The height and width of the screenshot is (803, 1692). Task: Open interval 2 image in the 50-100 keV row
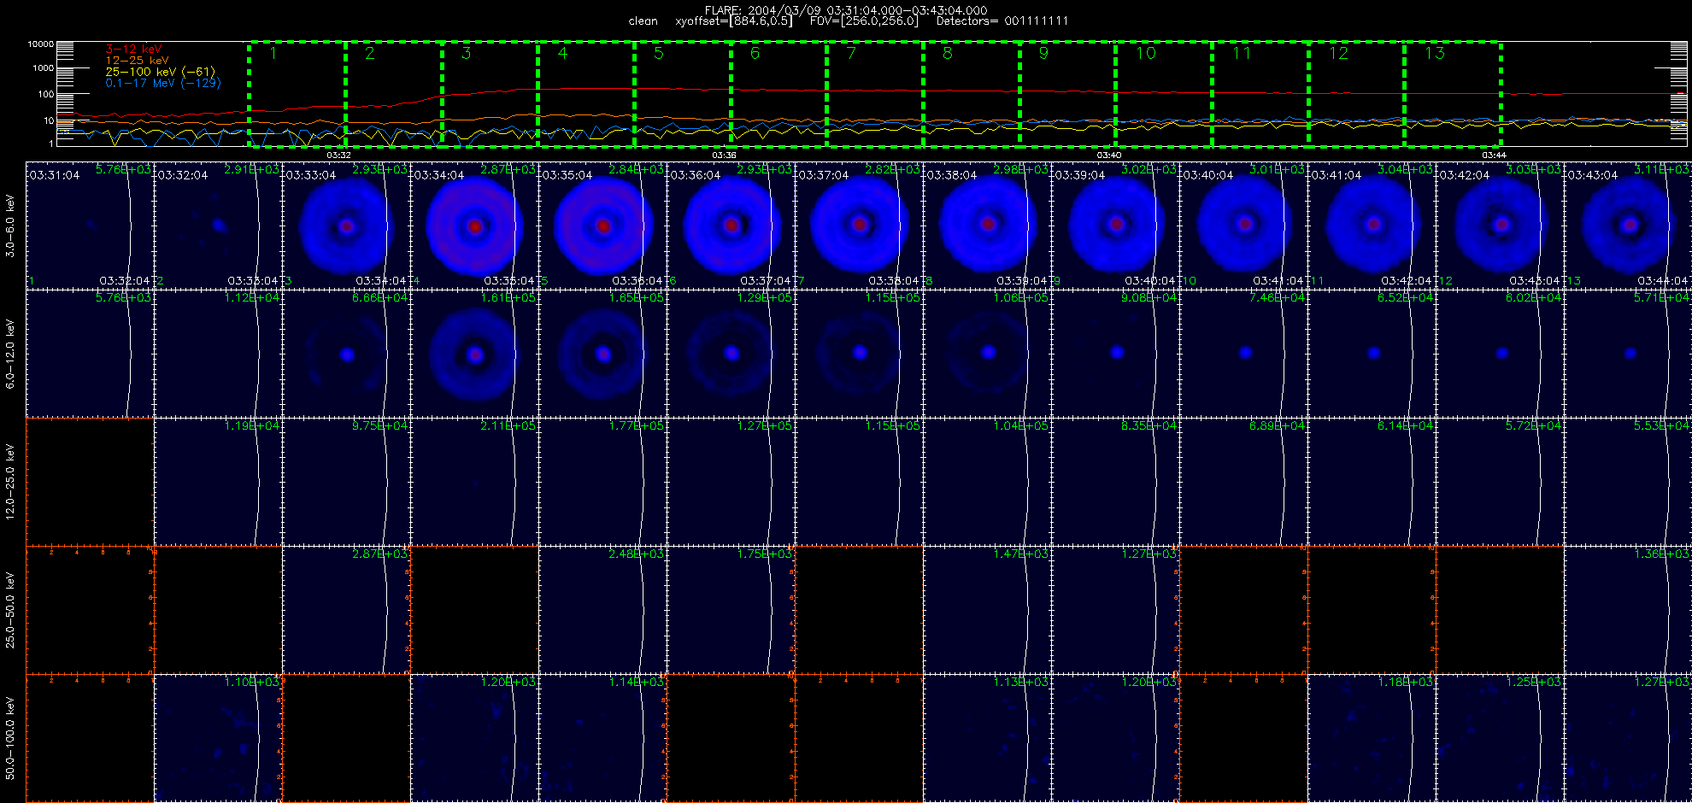tap(219, 738)
